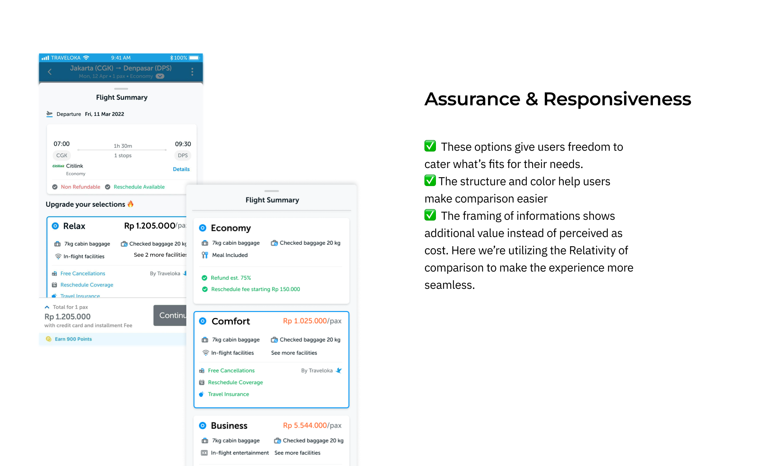Select the Comfort fare radio button
The height and width of the screenshot is (466, 781).
(x=203, y=321)
